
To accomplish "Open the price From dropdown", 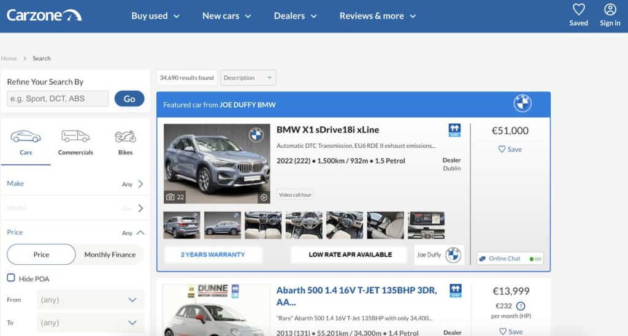I will [x=90, y=300].
